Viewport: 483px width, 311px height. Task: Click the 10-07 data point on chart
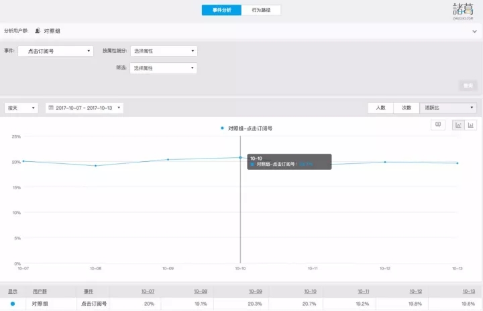click(23, 161)
